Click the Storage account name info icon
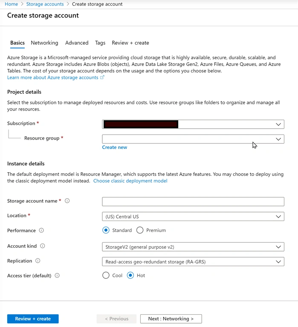The width and height of the screenshot is (298, 327). pos(67,201)
